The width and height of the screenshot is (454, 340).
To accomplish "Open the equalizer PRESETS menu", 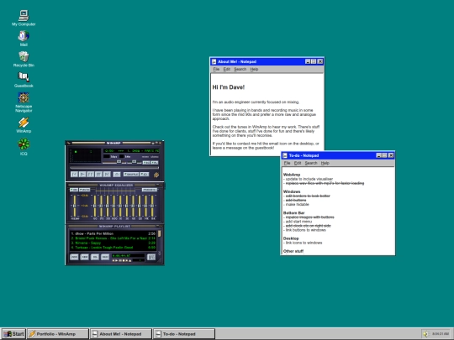I will coord(150,190).
